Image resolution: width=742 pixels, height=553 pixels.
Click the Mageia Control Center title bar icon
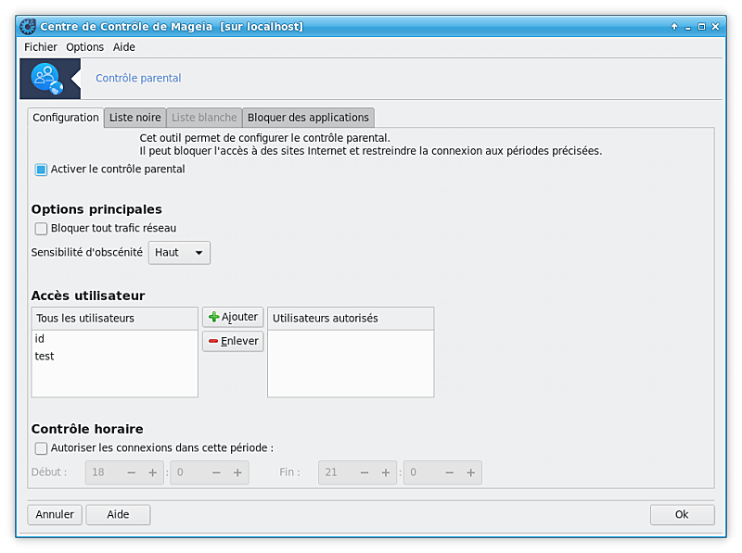(x=28, y=27)
